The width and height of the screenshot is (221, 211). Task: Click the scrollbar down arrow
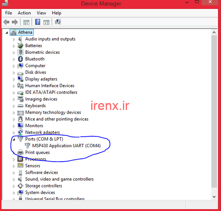coord(214,197)
